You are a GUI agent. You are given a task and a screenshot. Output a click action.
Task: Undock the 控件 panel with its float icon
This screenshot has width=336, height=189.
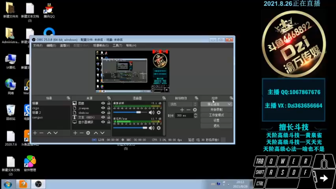[x=231, y=98]
